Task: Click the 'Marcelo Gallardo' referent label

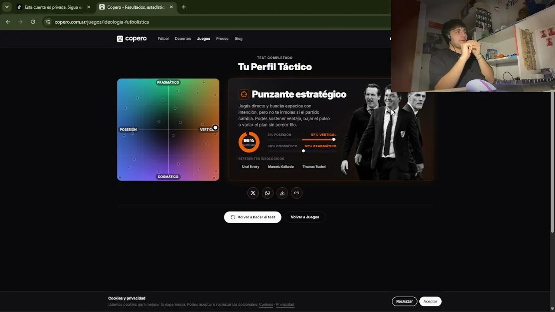Action: pos(281,167)
